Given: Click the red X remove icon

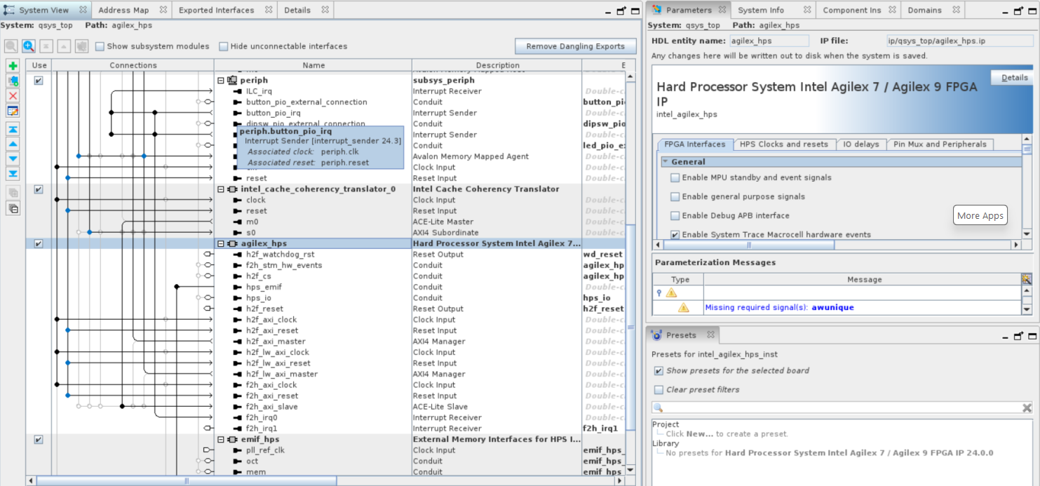Looking at the screenshot, I should (x=13, y=95).
